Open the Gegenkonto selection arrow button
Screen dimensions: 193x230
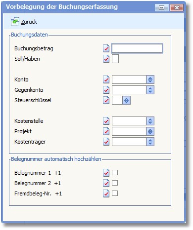point(150,90)
